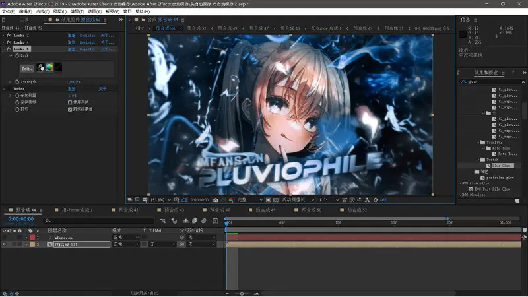528x297 pixels.
Task: Expand the Strength property
Action: coord(10,82)
